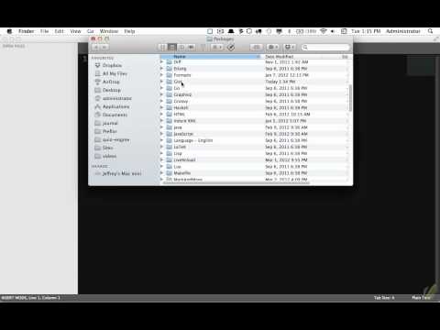Viewport: 440px width, 330px height.
Task: Expand the Go folder disclosure triangle
Action: click(x=161, y=88)
